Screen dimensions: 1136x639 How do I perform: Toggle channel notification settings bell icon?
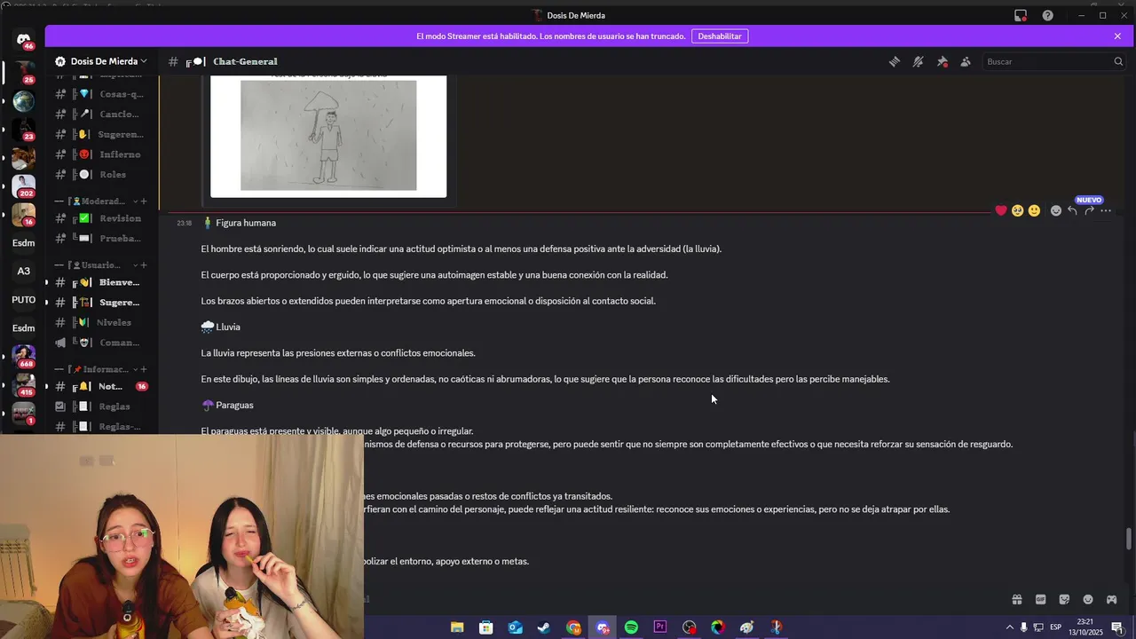pyautogui.click(x=919, y=61)
